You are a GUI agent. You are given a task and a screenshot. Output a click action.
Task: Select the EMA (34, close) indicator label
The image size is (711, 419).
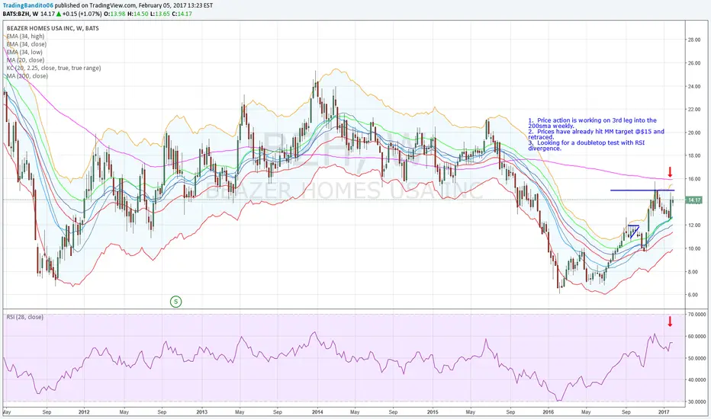pyautogui.click(x=26, y=44)
